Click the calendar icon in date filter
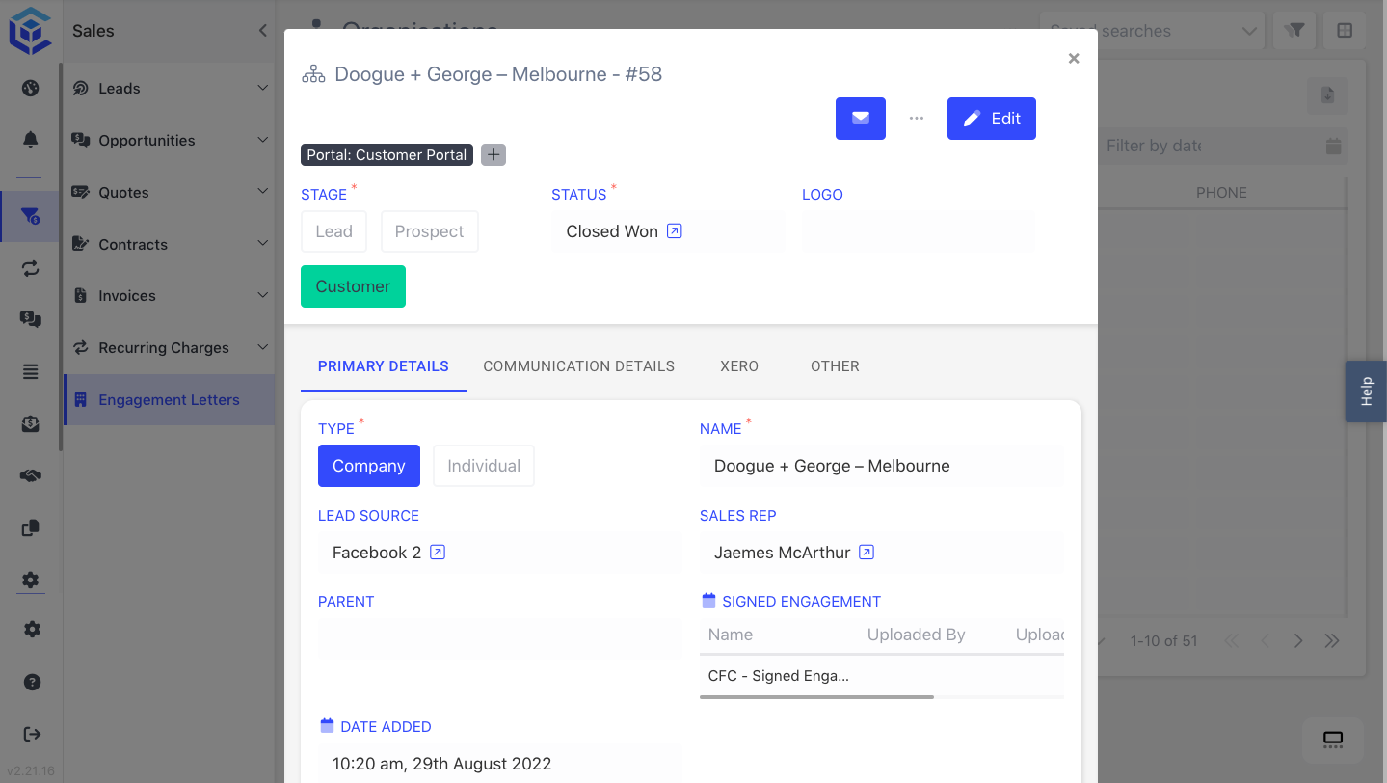 click(1333, 147)
